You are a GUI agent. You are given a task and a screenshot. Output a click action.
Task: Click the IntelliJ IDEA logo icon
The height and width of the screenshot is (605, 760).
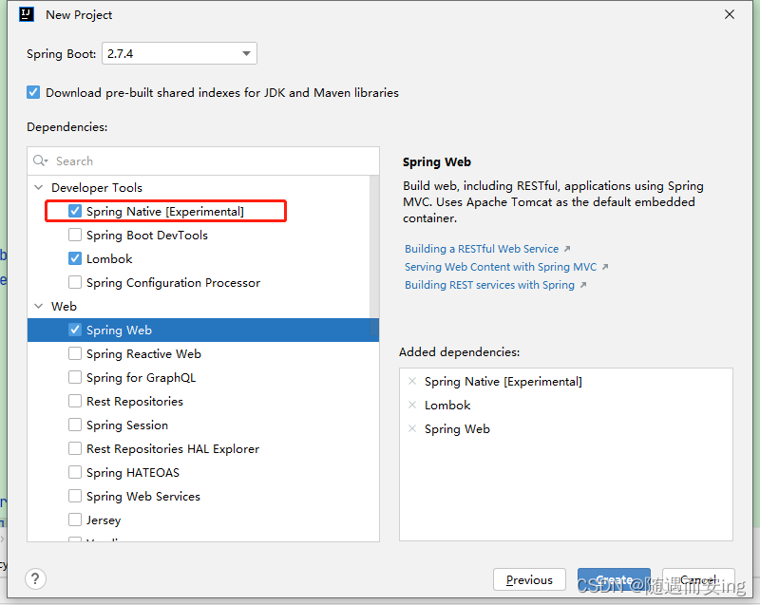27,14
